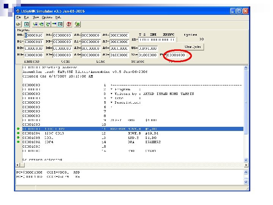
Task: Click into the SS supervisor stack field
Action: (148, 55)
